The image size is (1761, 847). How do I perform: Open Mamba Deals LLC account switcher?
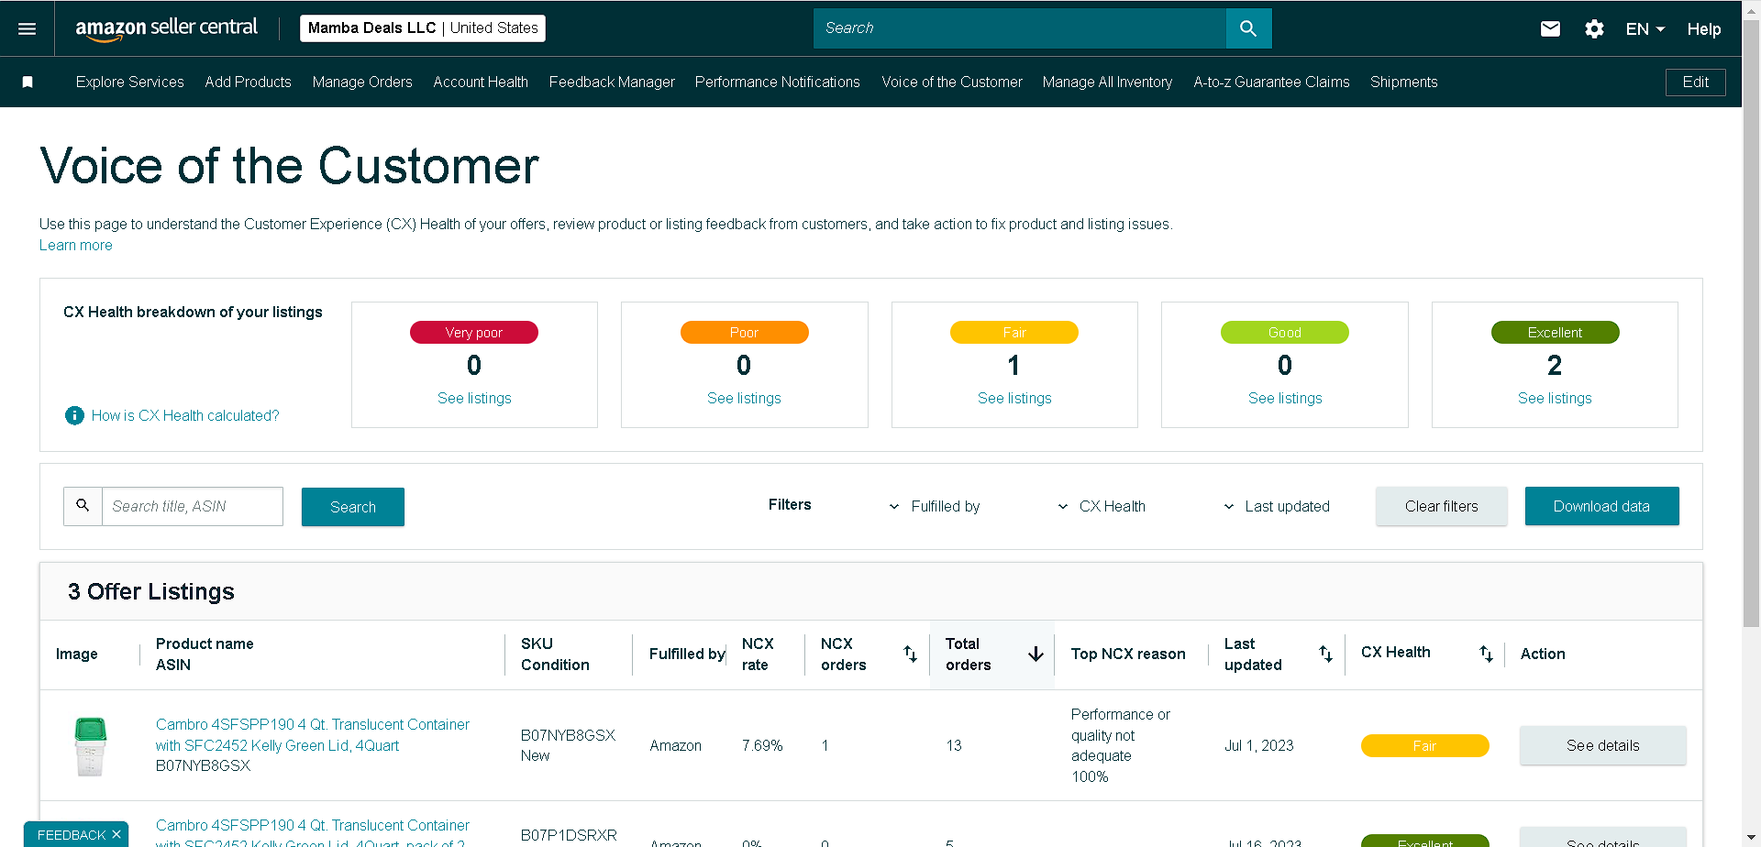[x=423, y=28]
